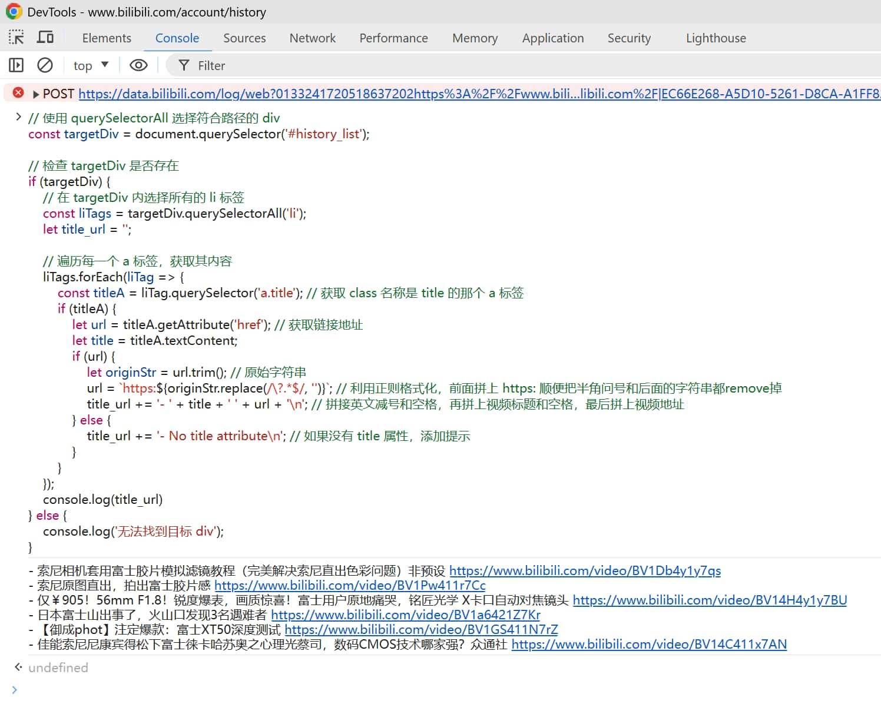Open live expression eye icon

pos(138,65)
